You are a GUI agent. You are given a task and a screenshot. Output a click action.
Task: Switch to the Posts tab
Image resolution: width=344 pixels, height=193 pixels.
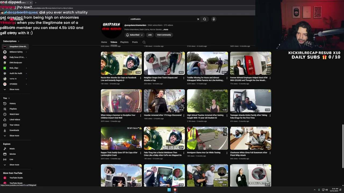point(135,42)
